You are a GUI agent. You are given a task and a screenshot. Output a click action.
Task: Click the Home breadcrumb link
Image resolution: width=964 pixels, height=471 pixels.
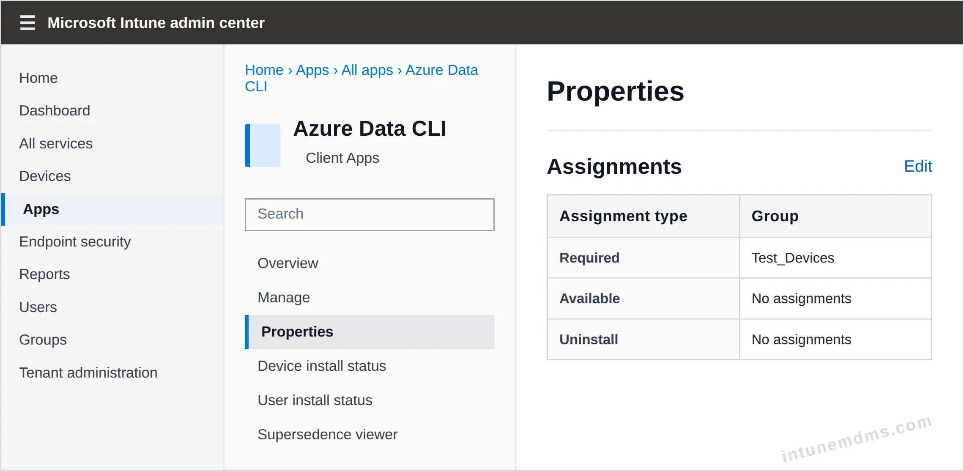click(x=264, y=70)
